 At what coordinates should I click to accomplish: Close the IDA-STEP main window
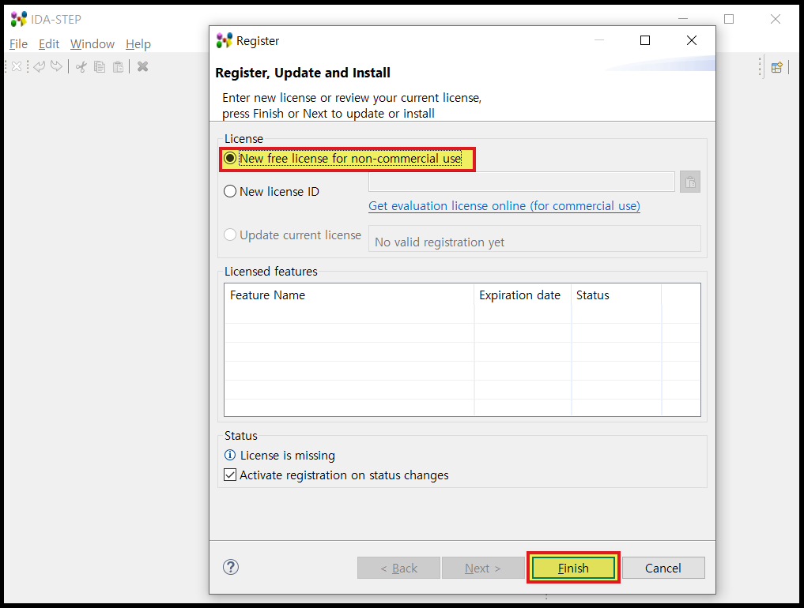[x=776, y=19]
